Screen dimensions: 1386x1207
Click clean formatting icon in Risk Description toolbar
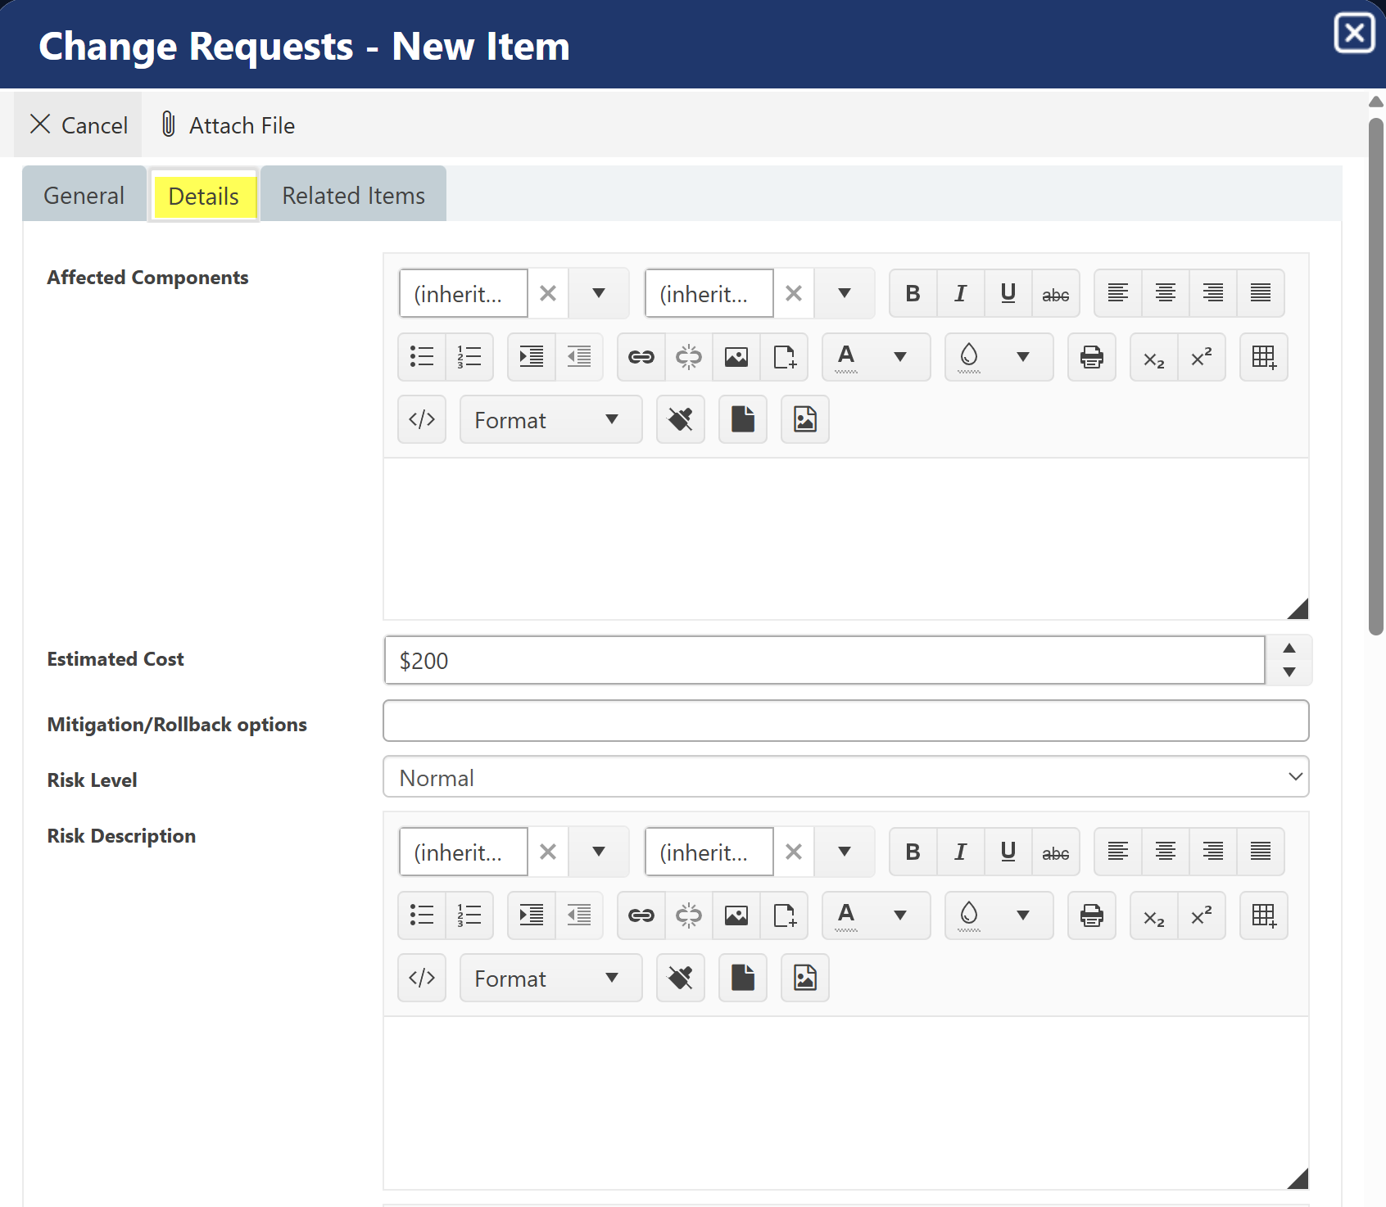tap(680, 979)
